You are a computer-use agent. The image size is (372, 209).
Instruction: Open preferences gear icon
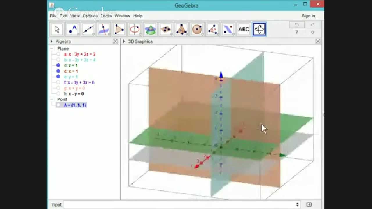click(313, 32)
